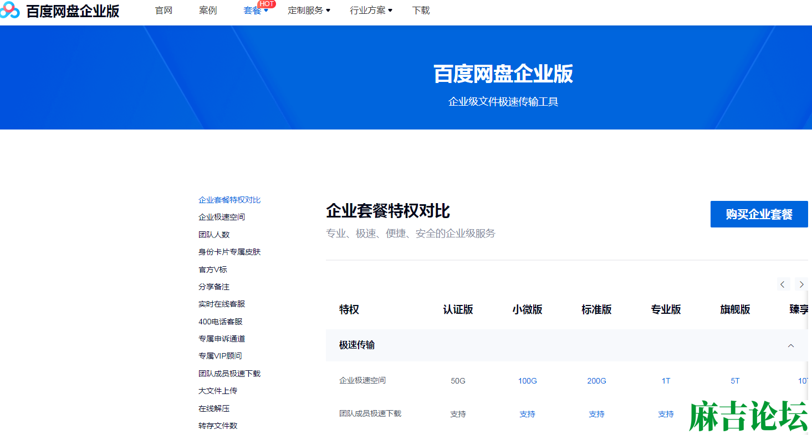Click 支持 under 小微版 column
The image size is (812, 435).
527,414
